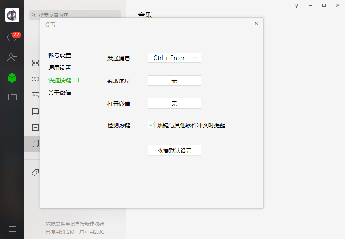Open the Files folder icon in sidebar
The height and width of the screenshot is (239, 345).
coord(12,96)
